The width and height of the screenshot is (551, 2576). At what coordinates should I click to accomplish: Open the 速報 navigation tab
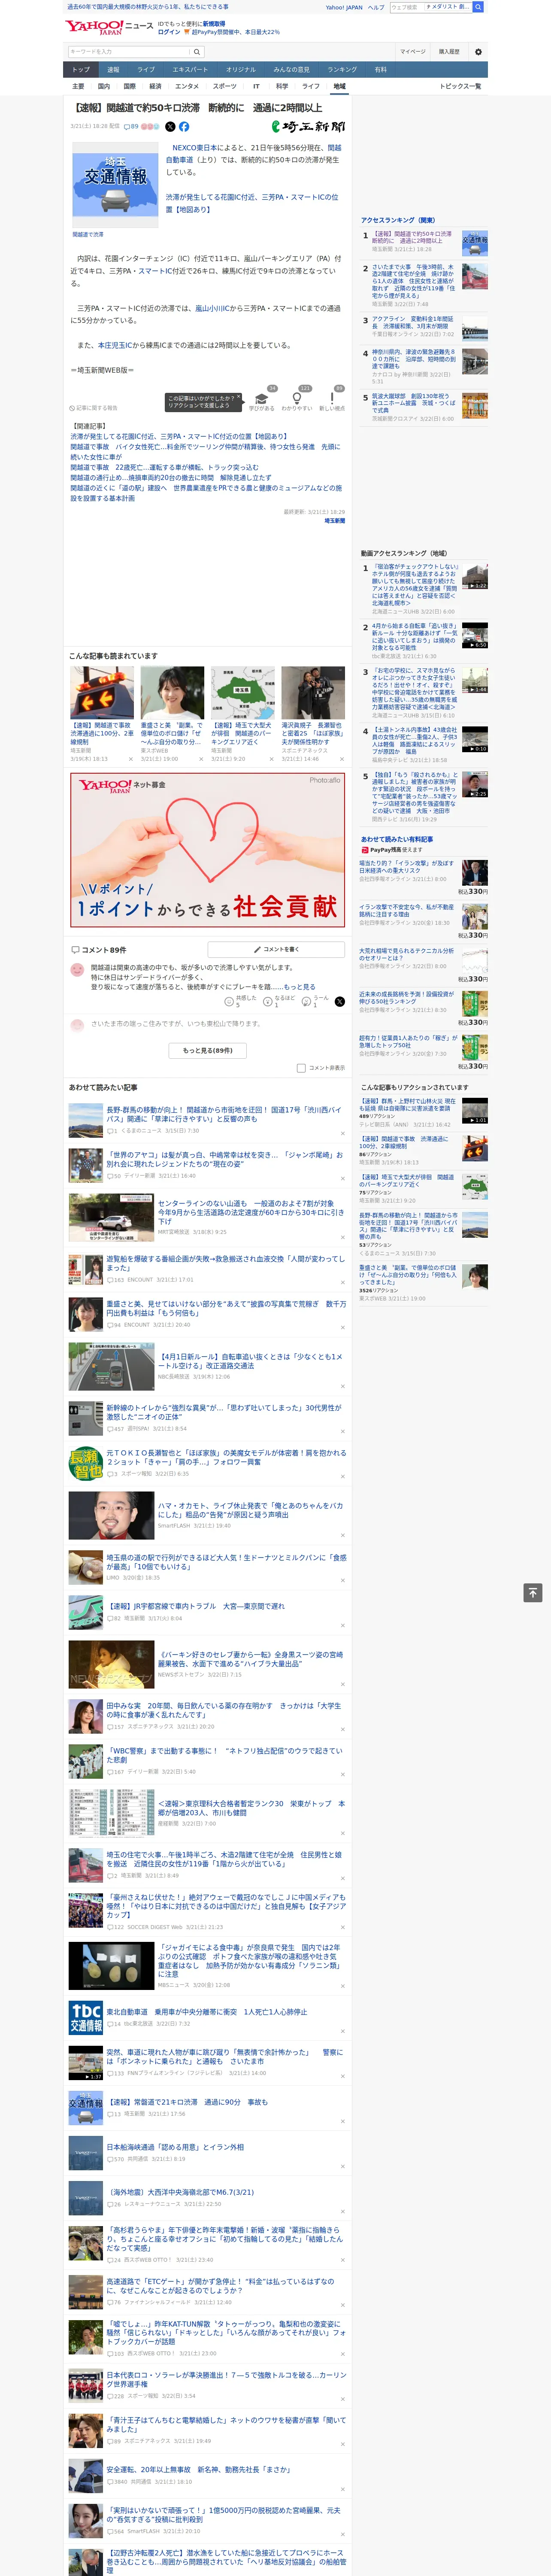pos(113,70)
